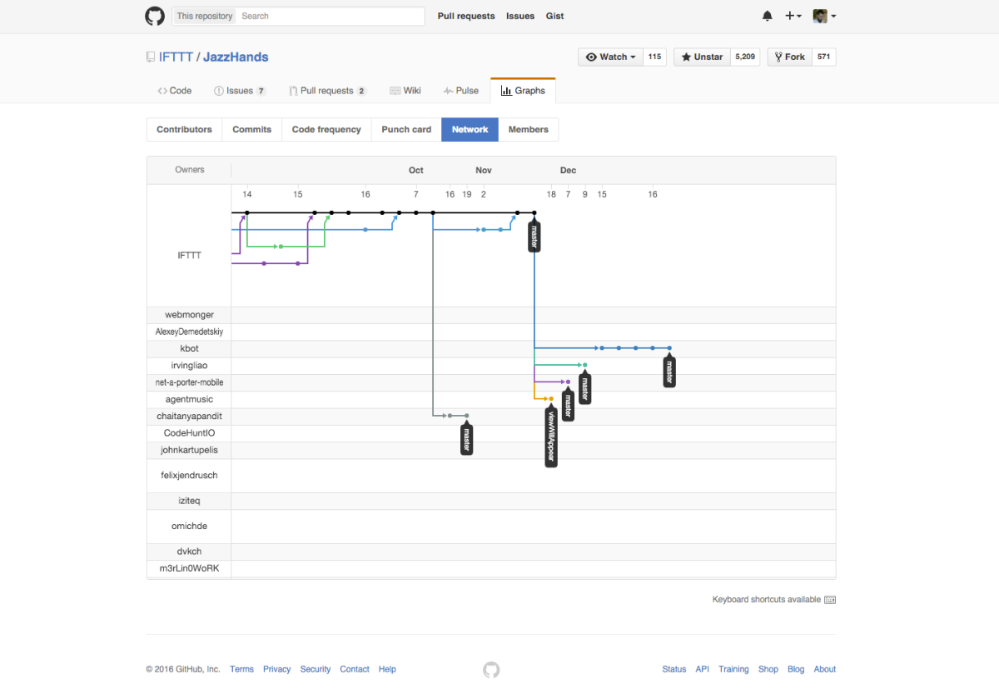999x689 pixels.
Task: Select the Network graph tab
Action: click(x=470, y=129)
